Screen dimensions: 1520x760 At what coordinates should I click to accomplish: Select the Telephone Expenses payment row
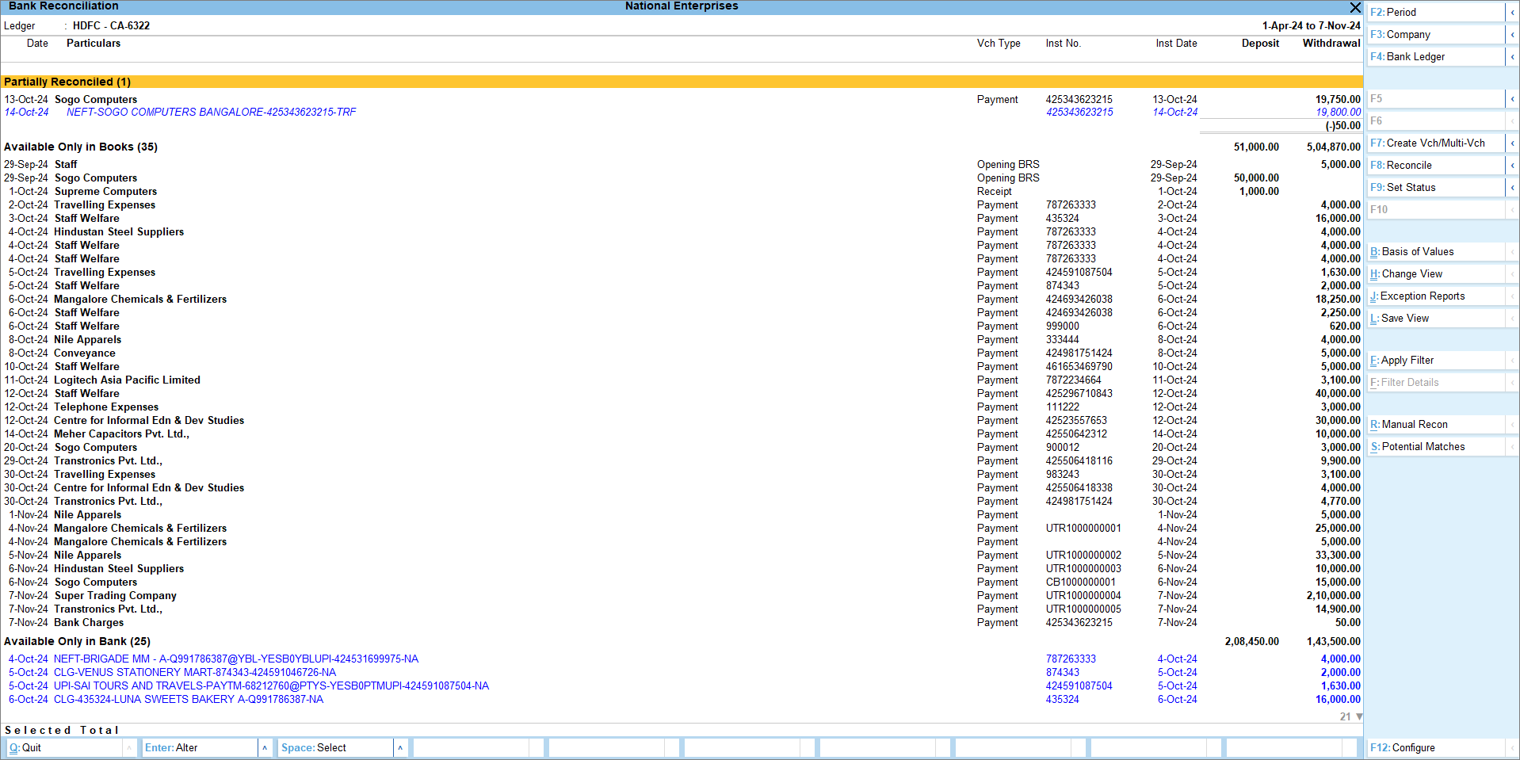point(682,407)
